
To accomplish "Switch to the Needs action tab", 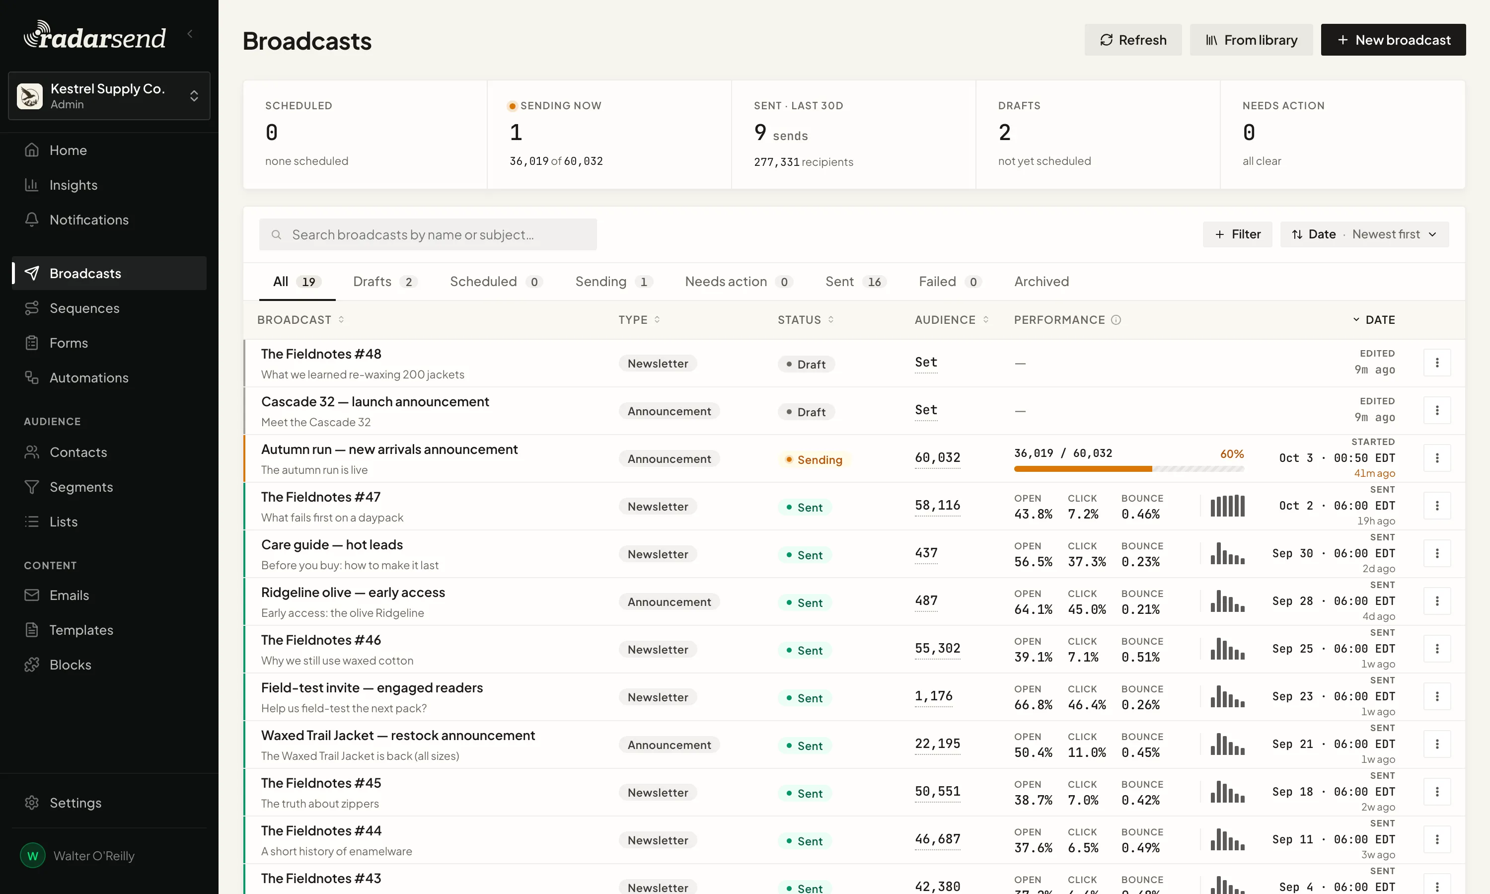I will pyautogui.click(x=739, y=281).
